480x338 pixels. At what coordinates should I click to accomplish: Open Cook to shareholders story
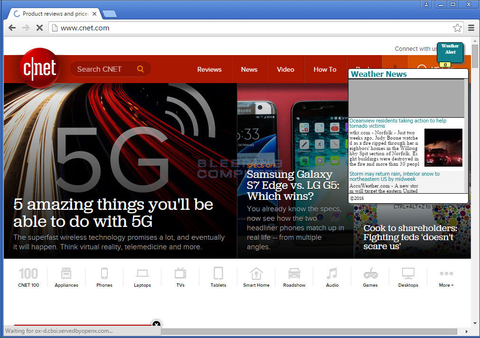(410, 237)
